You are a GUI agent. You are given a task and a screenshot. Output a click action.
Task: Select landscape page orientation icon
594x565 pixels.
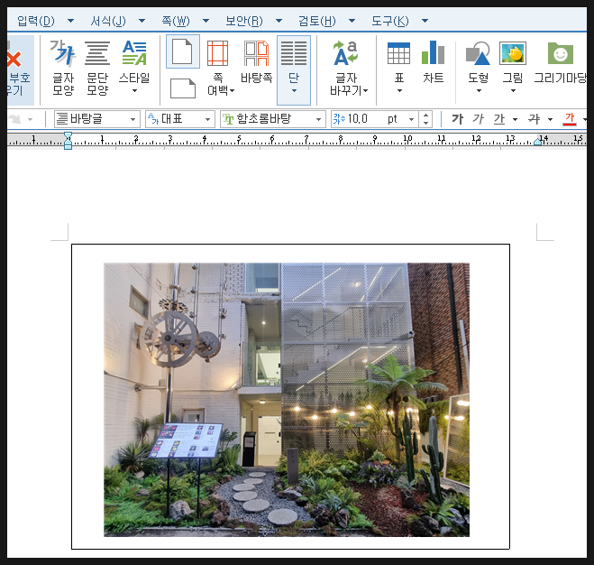coord(183,88)
